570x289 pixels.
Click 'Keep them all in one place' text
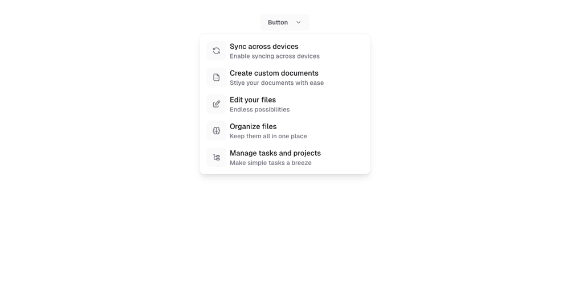[x=268, y=137]
